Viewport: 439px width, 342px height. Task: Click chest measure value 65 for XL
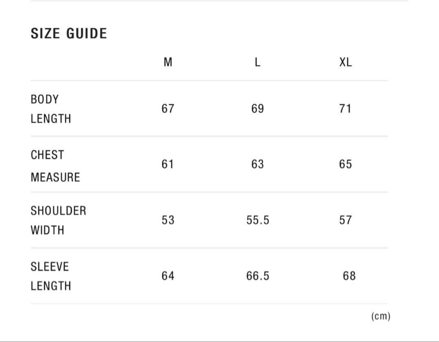[x=346, y=164]
